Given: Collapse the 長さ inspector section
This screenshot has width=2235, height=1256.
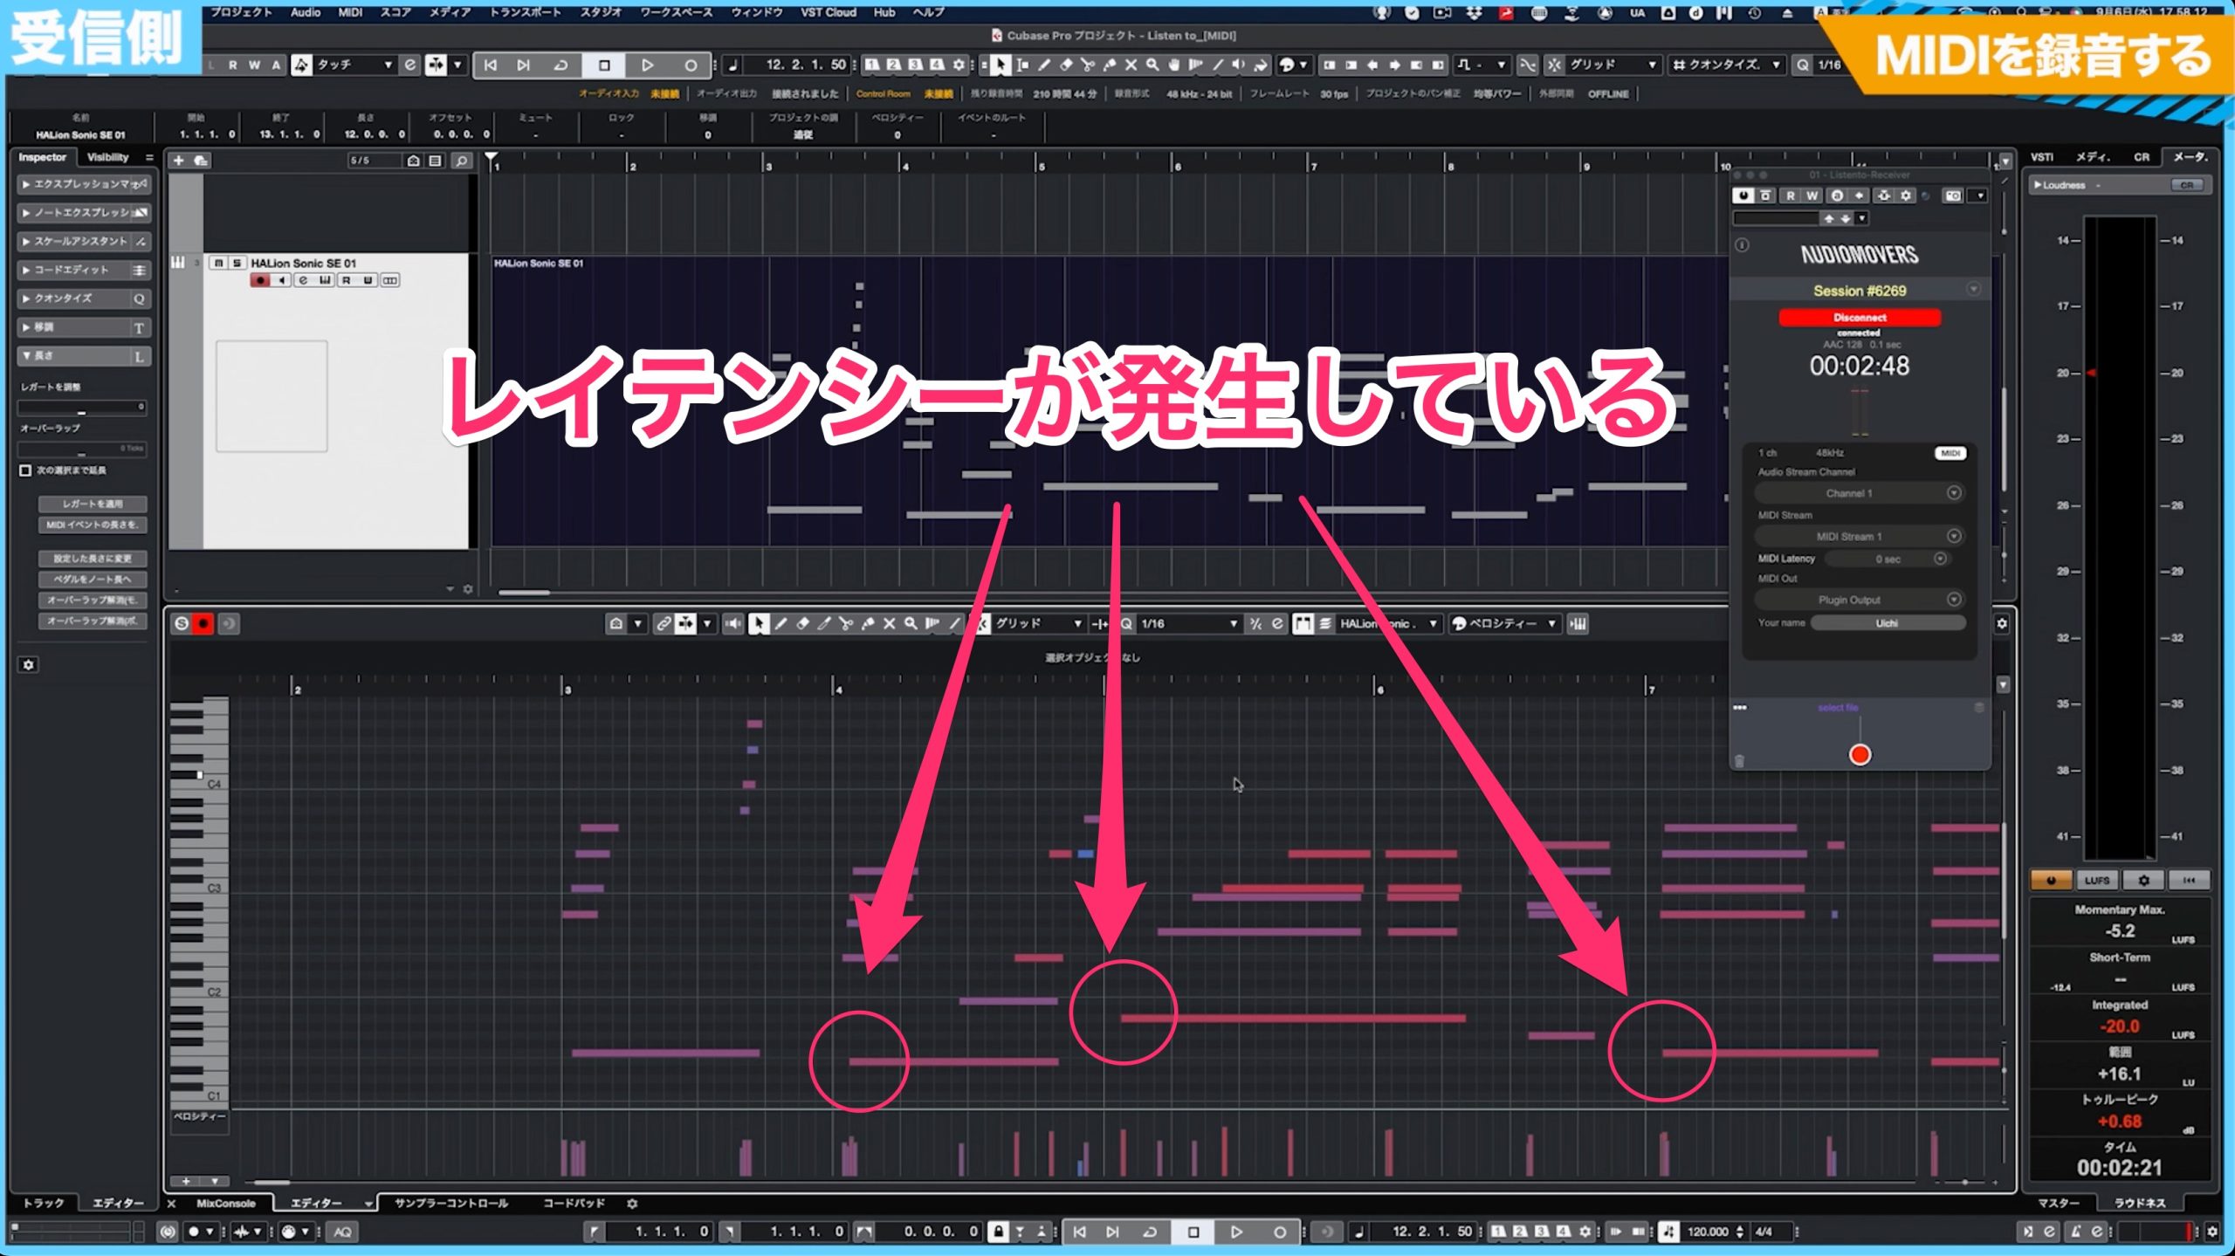Looking at the screenshot, I should pos(84,356).
